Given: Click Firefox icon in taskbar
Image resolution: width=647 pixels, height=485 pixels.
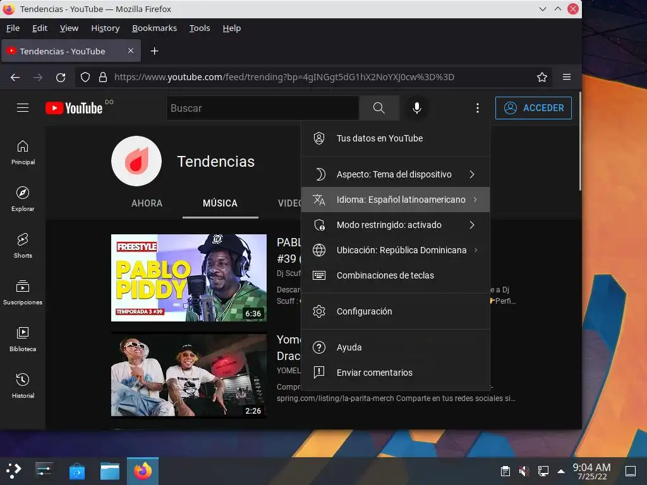Looking at the screenshot, I should pyautogui.click(x=143, y=471).
